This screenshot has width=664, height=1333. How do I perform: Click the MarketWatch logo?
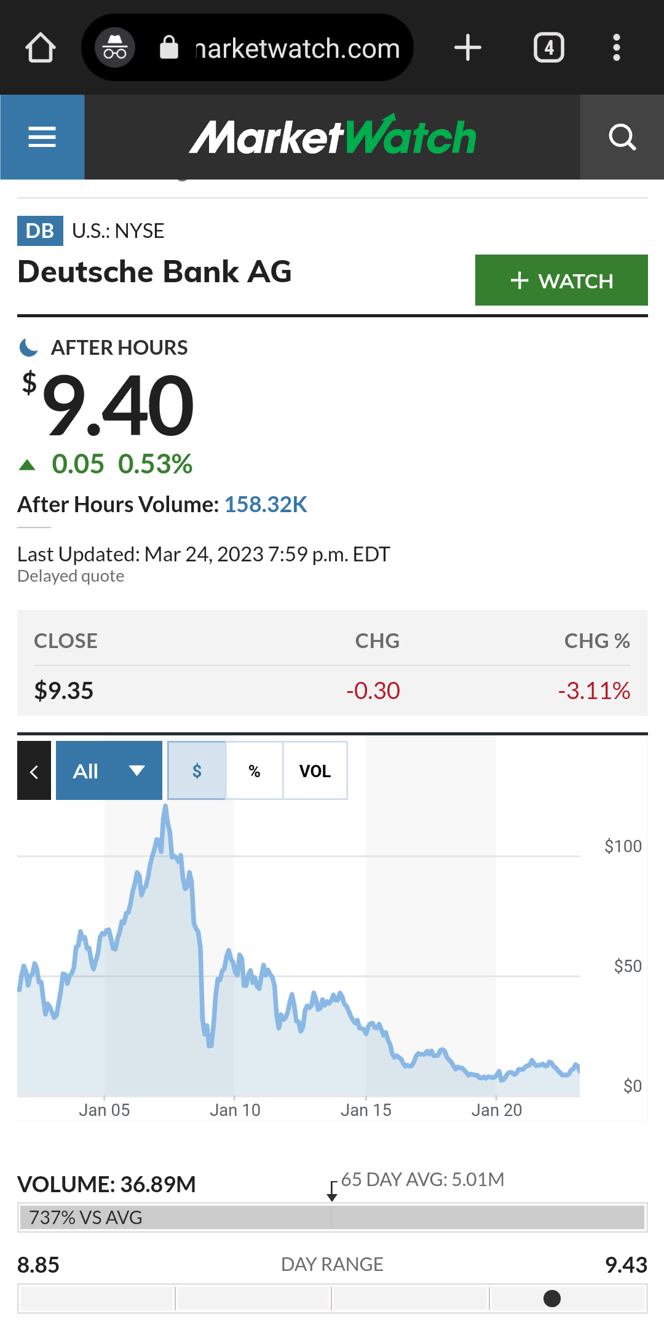click(333, 136)
